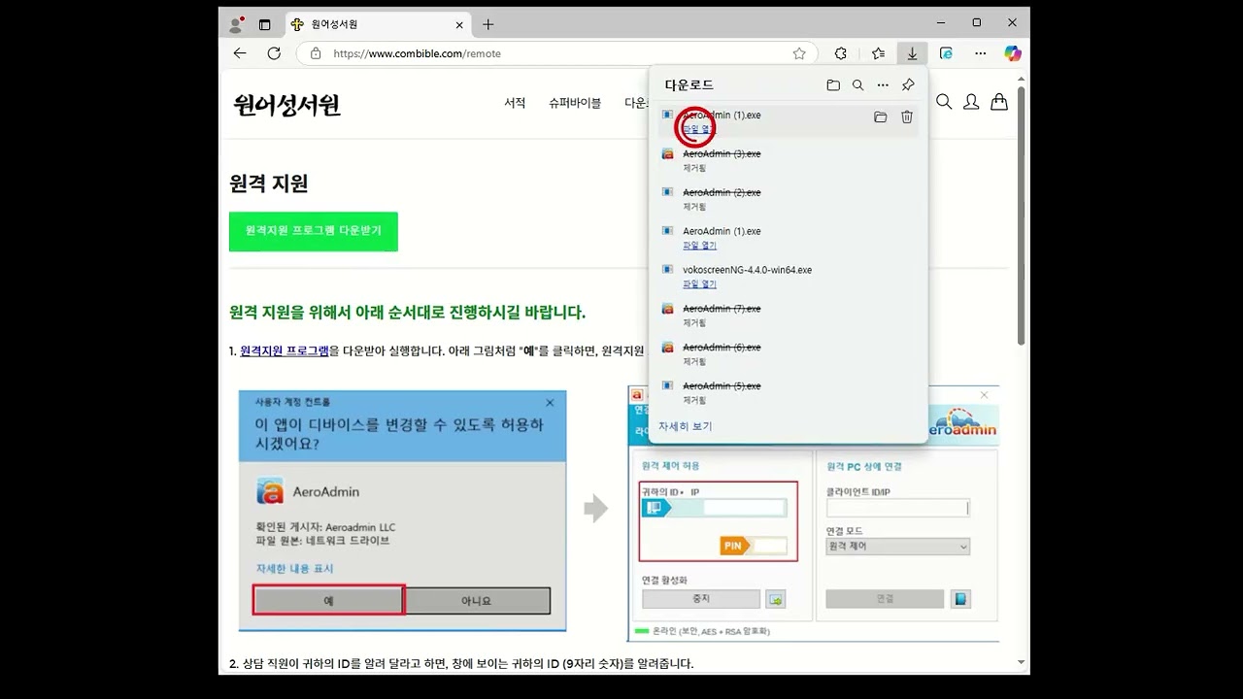Select the AeroAdmin (2).exe download entry
The width and height of the screenshot is (1243, 699).
click(788, 199)
